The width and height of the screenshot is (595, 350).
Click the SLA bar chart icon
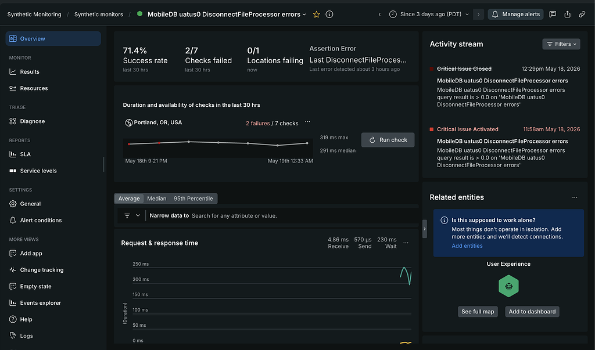(13, 154)
